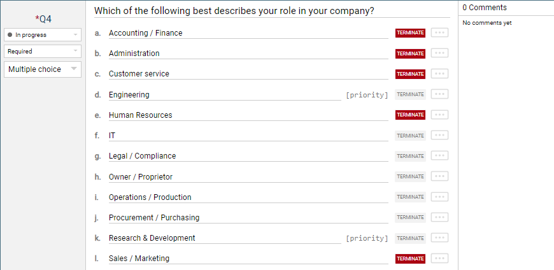This screenshot has height=270, width=554.
Task: Open more options for Human Resources
Action: click(439, 115)
